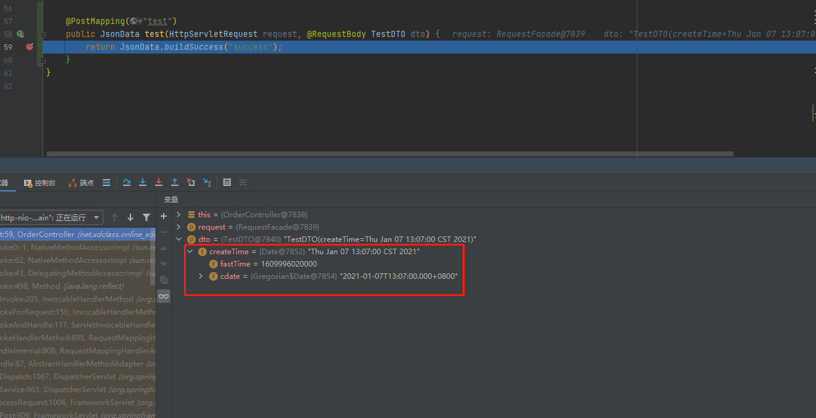Click the Step Into debug icon
816x418 pixels.
pos(143,182)
